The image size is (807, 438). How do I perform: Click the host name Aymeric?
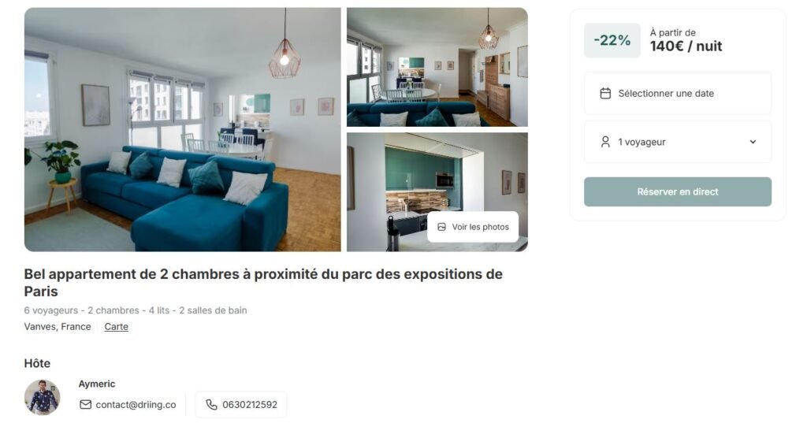click(x=97, y=384)
